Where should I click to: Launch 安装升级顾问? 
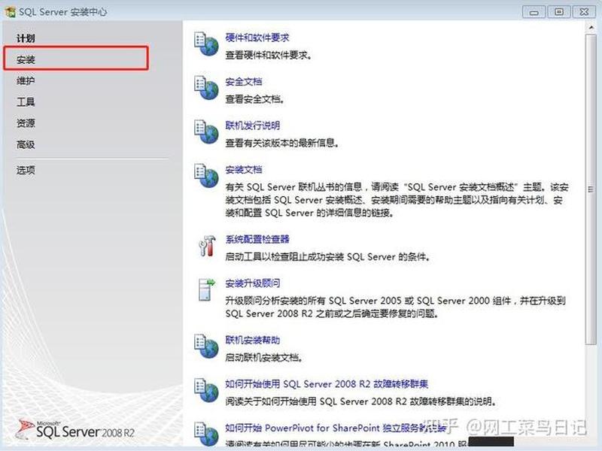coord(253,283)
